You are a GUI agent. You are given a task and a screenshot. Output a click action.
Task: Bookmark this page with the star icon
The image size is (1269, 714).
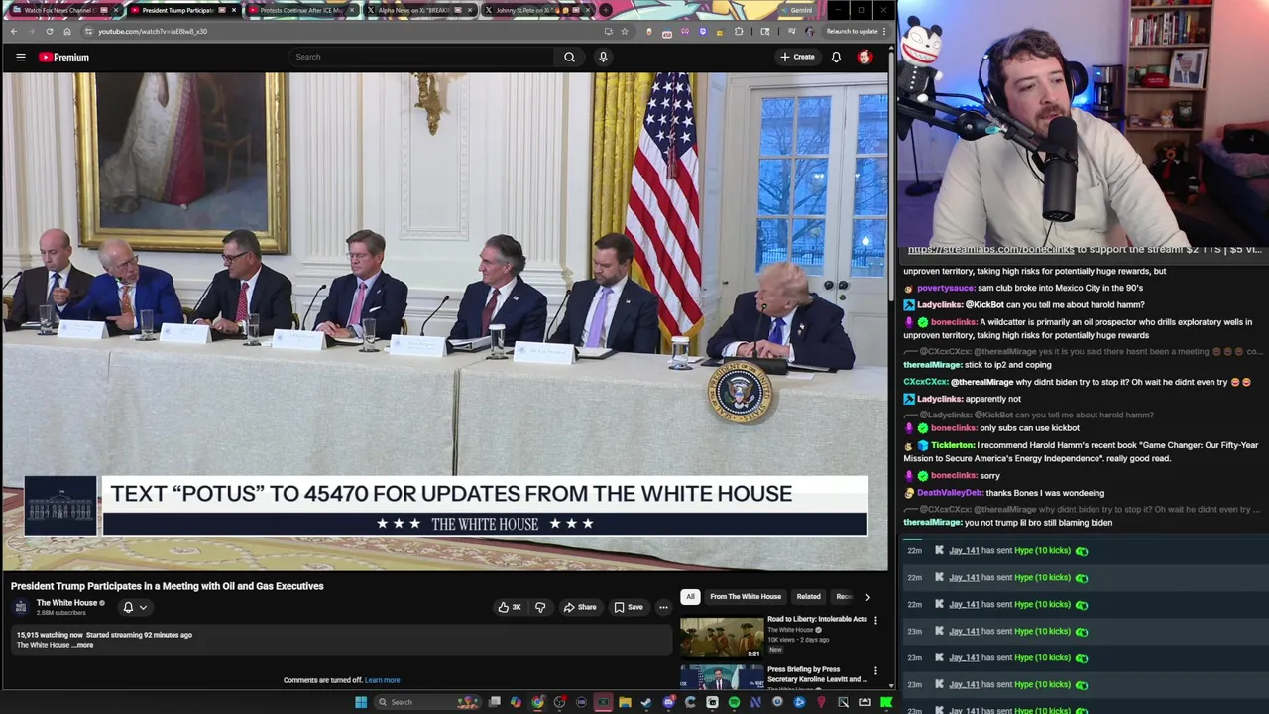pyautogui.click(x=625, y=31)
